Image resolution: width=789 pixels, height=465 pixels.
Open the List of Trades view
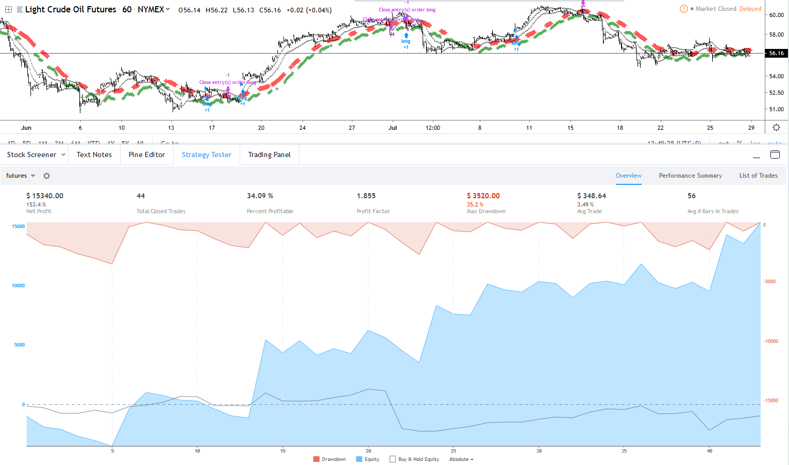758,176
